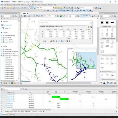The image size is (118, 118).
Task: Click the binoculars find icon near Search box
Action: coord(96,8)
